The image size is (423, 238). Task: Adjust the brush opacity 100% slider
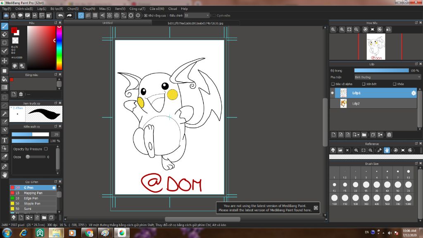[30, 141]
